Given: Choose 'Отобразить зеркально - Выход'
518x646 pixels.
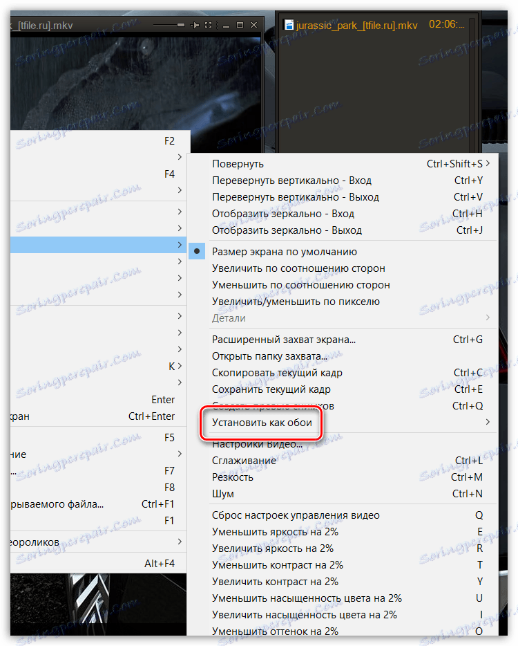Looking at the screenshot, I should 343,230.
